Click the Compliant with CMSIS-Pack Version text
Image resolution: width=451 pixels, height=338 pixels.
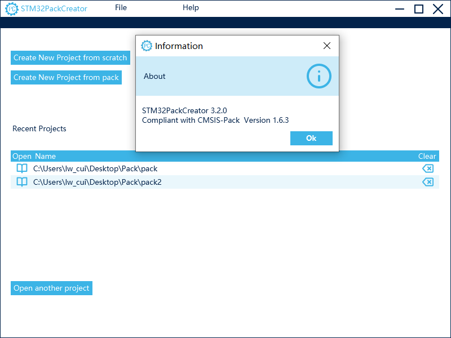click(215, 120)
